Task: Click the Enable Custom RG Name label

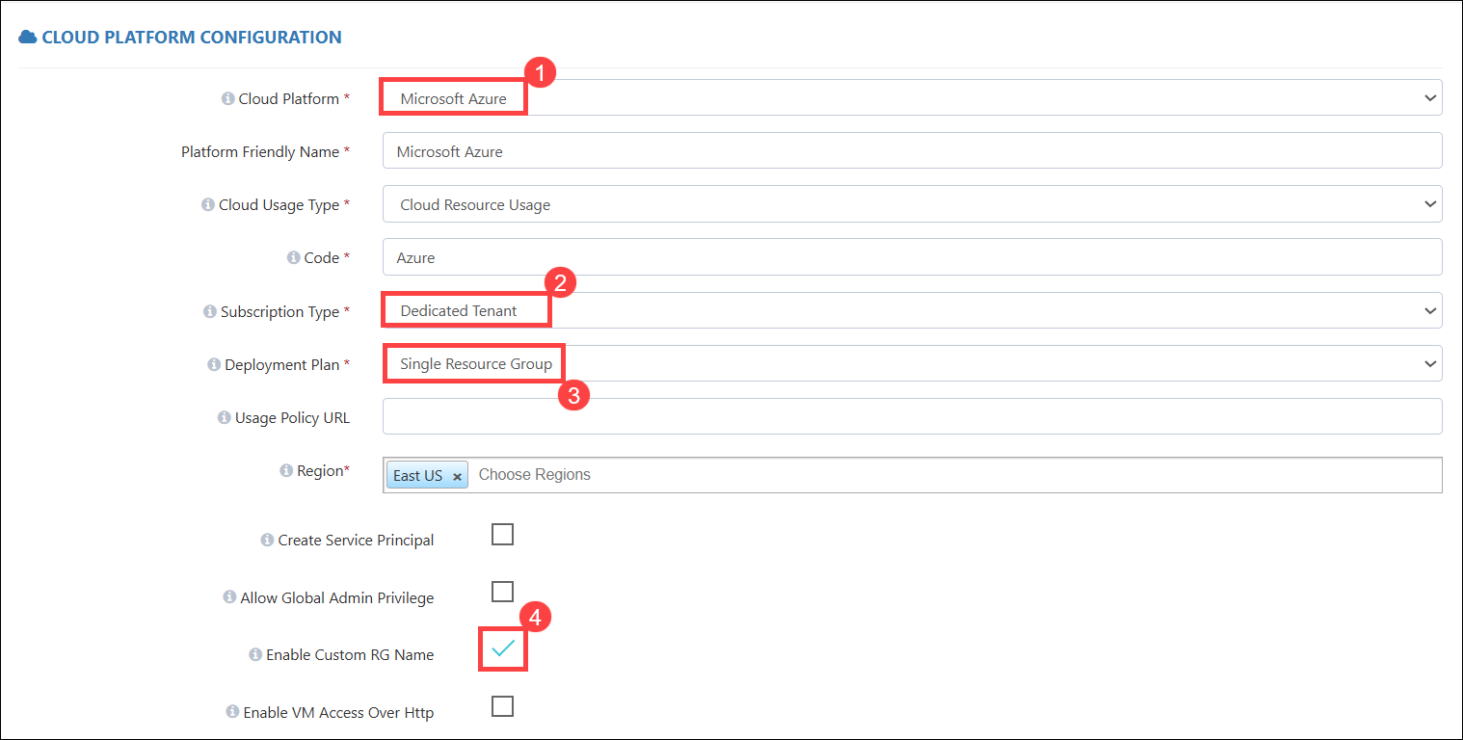Action: pyautogui.click(x=350, y=655)
